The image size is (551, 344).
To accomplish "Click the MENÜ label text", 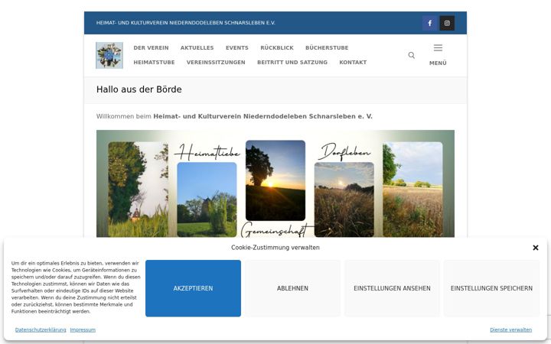I will point(438,63).
